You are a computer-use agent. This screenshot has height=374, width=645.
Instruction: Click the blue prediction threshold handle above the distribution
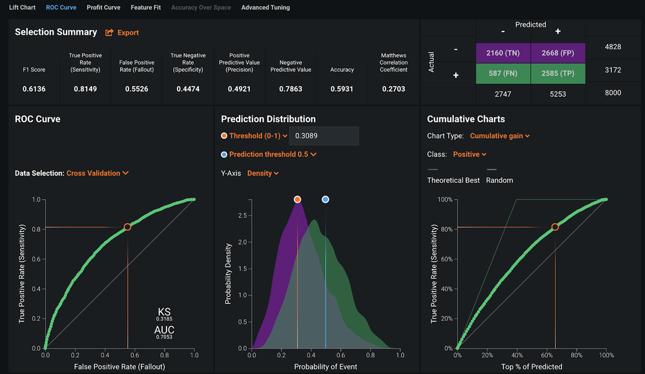point(325,200)
